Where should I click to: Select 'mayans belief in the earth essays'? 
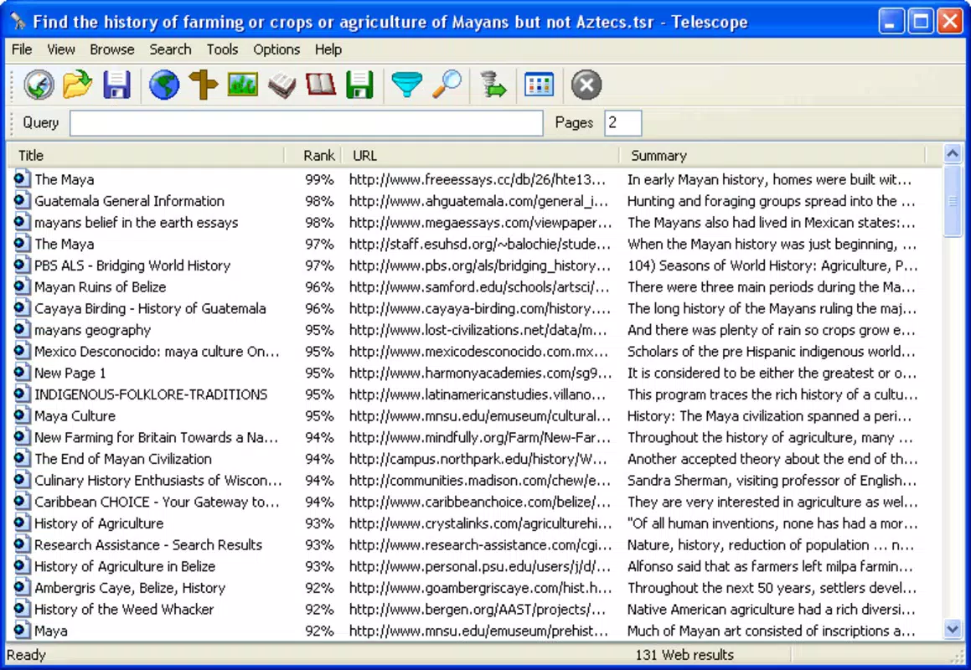pyautogui.click(x=137, y=222)
